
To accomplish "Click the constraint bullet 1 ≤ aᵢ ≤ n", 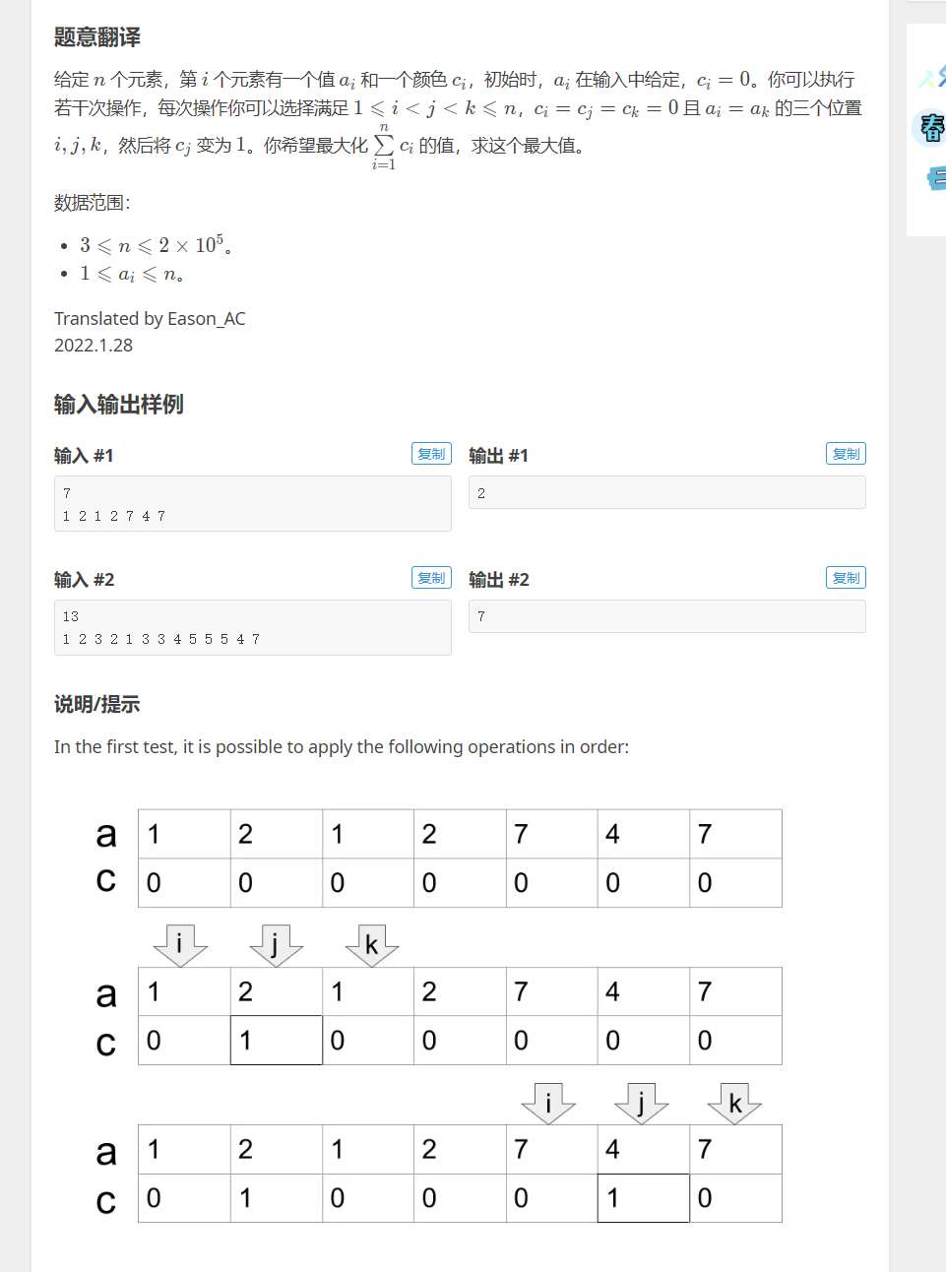I will 132,274.
